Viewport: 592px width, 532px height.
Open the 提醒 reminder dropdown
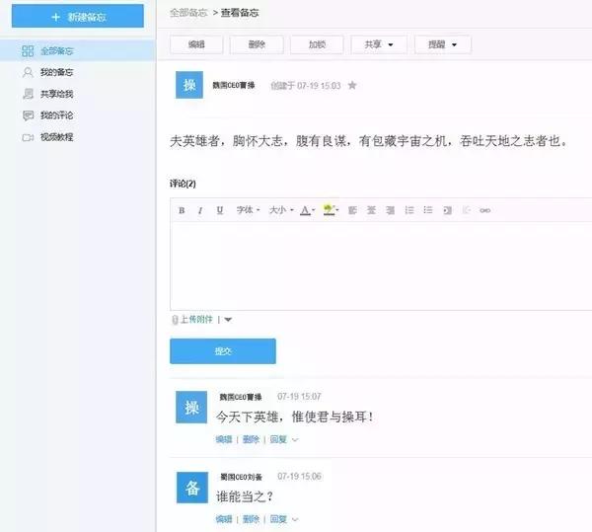[442, 44]
